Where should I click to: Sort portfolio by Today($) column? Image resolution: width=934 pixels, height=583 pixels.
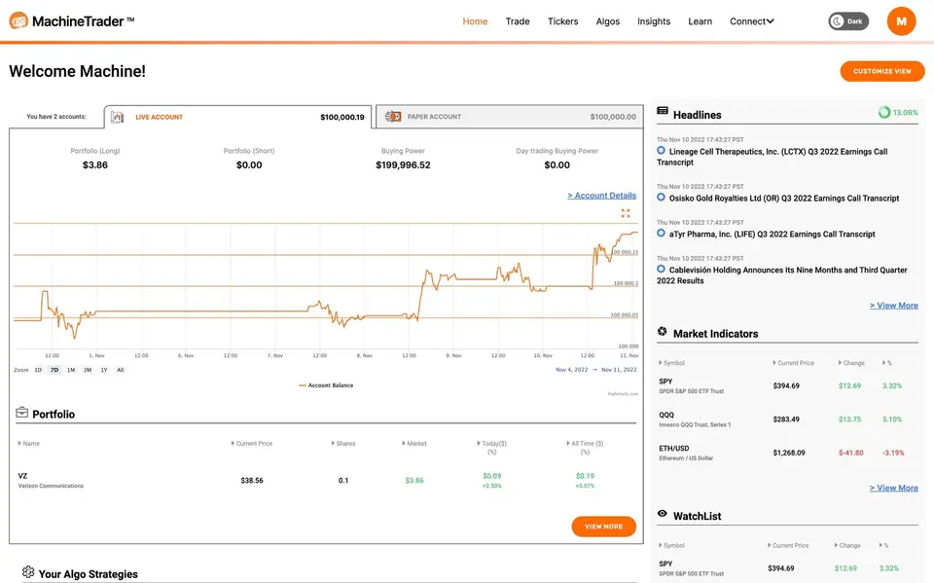491,447
